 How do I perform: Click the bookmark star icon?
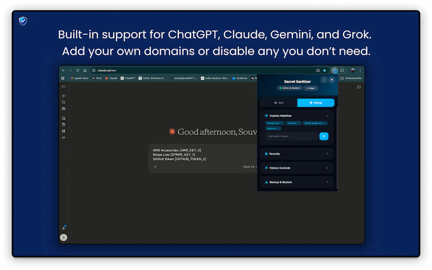325,71
